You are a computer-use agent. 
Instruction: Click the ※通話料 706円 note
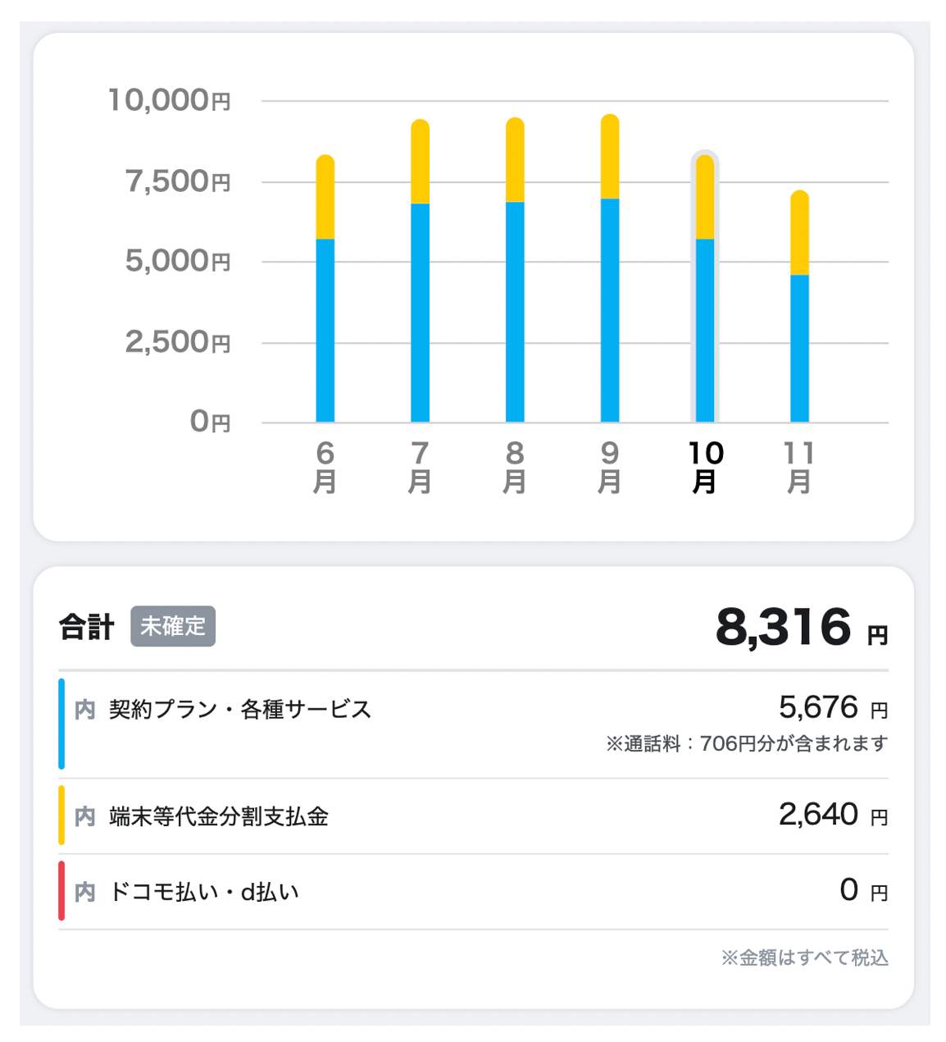click(746, 743)
